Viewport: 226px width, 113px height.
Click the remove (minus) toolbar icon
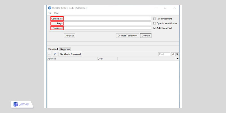pyautogui.click(x=49, y=54)
